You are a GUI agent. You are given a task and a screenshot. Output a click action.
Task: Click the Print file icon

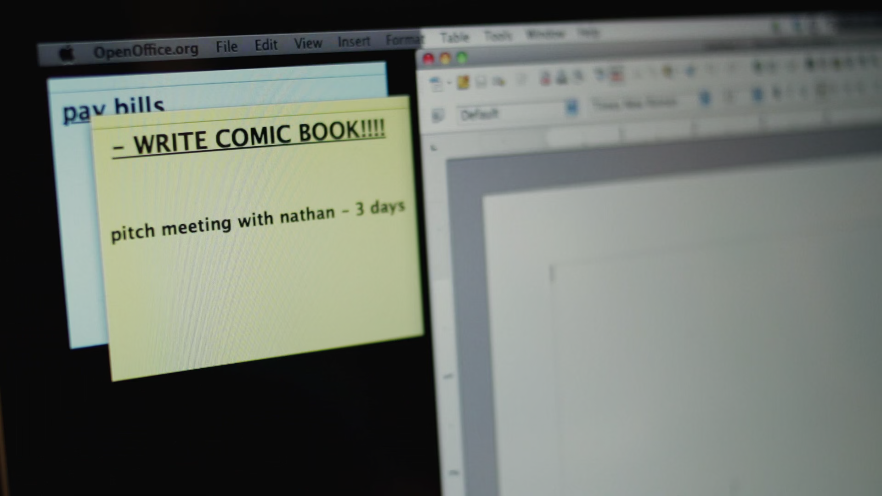[x=561, y=78]
